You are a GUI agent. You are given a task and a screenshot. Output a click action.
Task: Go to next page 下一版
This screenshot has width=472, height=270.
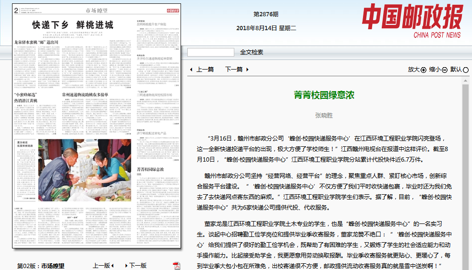coord(138,266)
